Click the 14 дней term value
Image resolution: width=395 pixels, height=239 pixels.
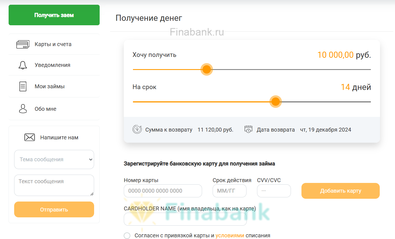pyautogui.click(x=356, y=87)
